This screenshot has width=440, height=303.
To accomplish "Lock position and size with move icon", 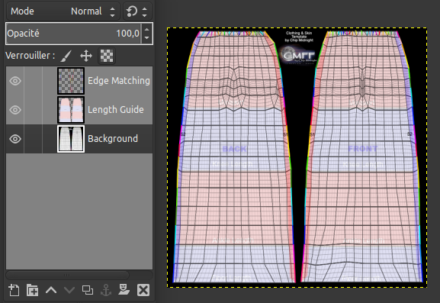I will click(x=86, y=56).
